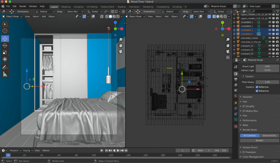The height and width of the screenshot is (163, 280).
Task: Disable render camera icon for chocolate_creme
Action: [x=277, y=38]
